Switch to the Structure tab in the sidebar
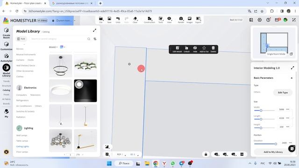The image size is (299, 168). (x=6, y=86)
